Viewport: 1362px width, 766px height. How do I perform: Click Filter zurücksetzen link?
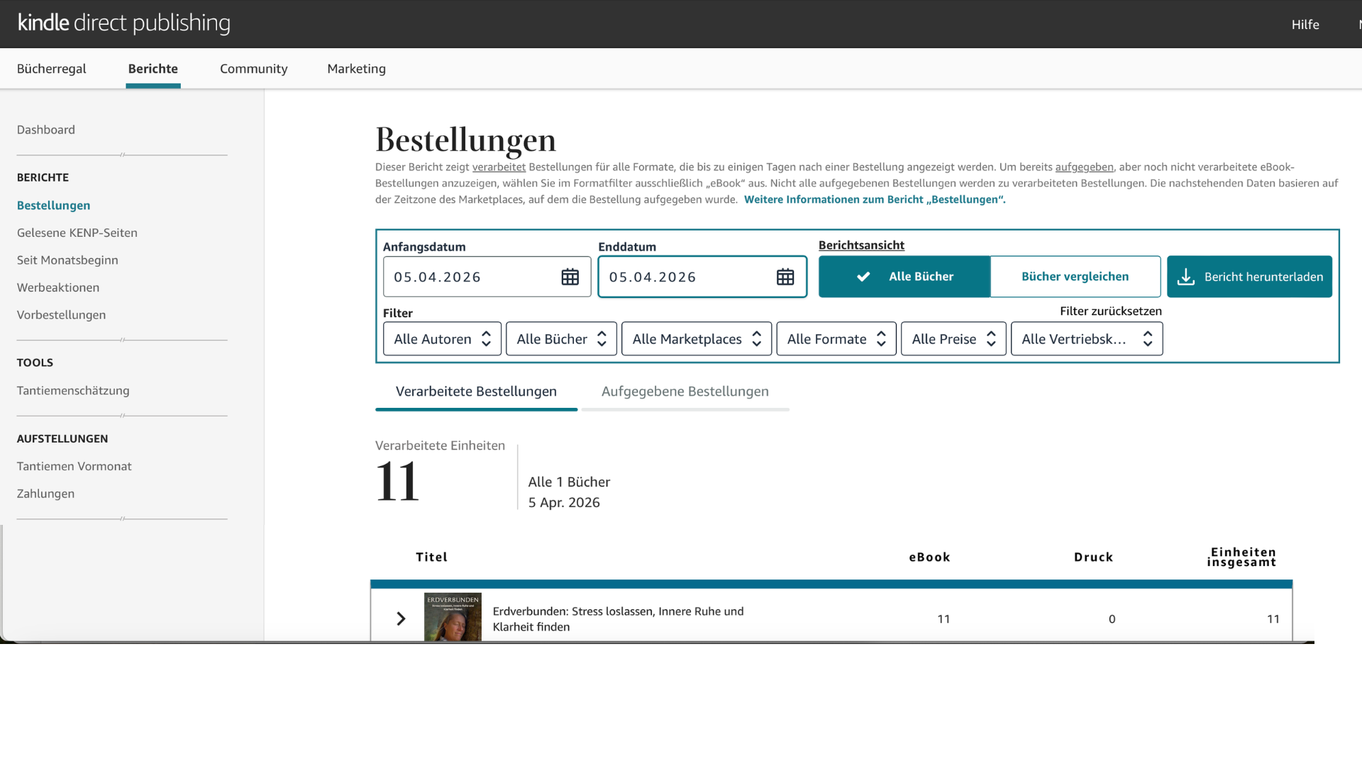point(1110,311)
